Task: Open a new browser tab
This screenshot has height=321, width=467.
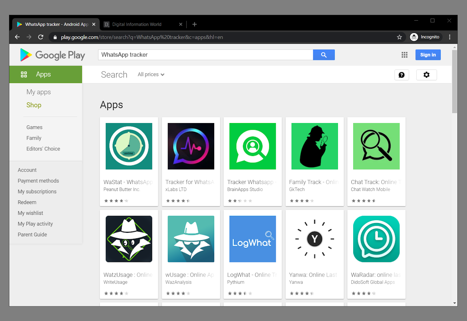Action: [x=194, y=24]
